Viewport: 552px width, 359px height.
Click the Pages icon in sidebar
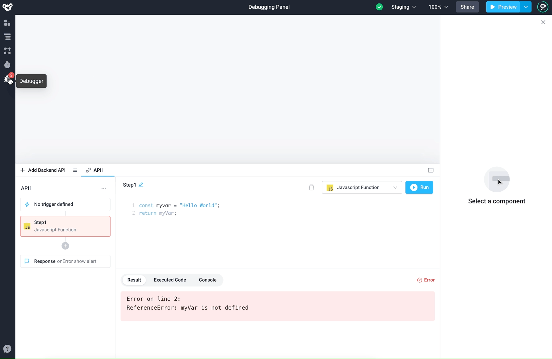(7, 37)
